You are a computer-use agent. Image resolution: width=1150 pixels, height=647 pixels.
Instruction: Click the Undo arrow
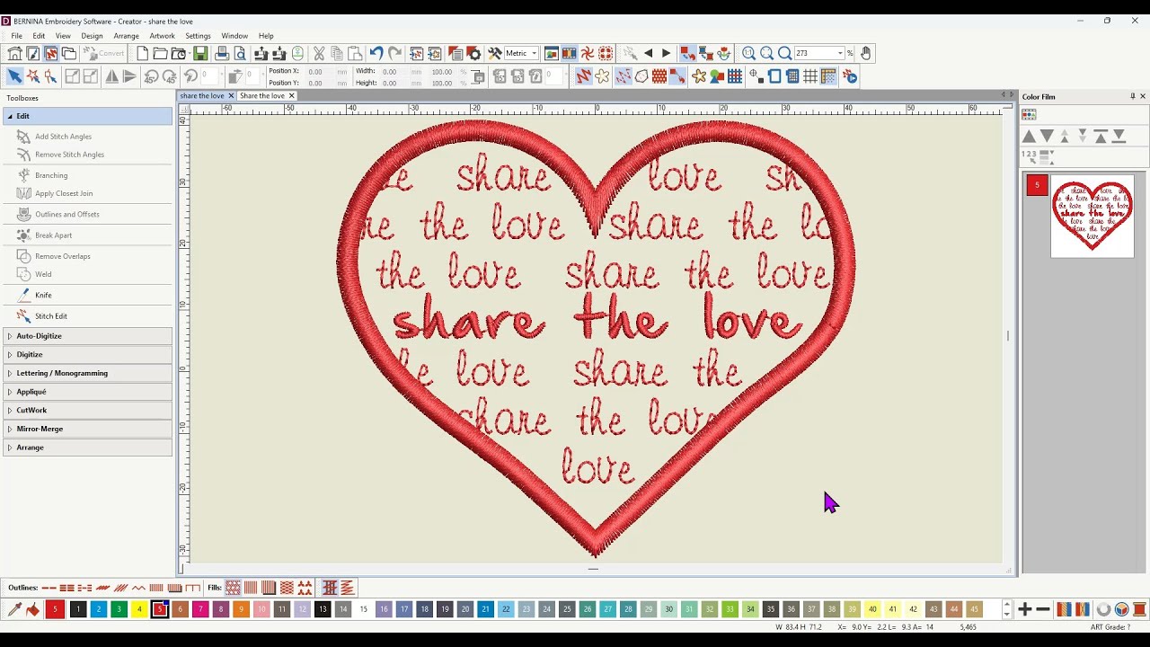tap(376, 53)
